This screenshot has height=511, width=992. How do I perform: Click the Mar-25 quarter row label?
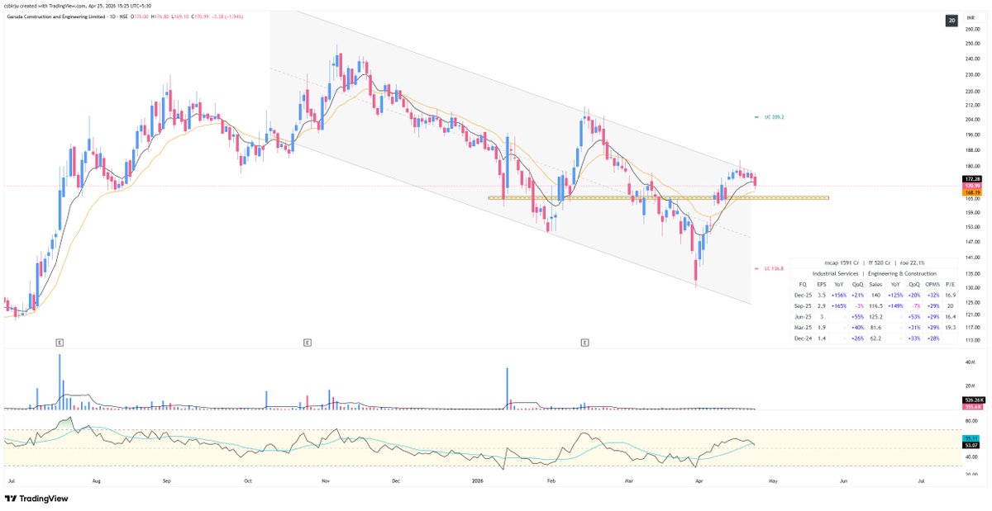tap(802, 326)
